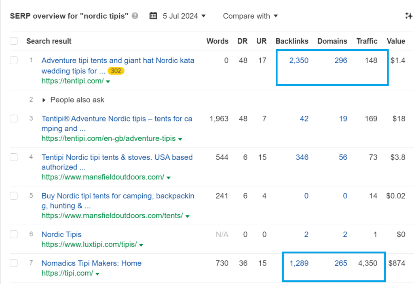This screenshot has width=414, height=284.
Task: Click the 4,350 traffic value for tipi.com
Action: pos(368,263)
